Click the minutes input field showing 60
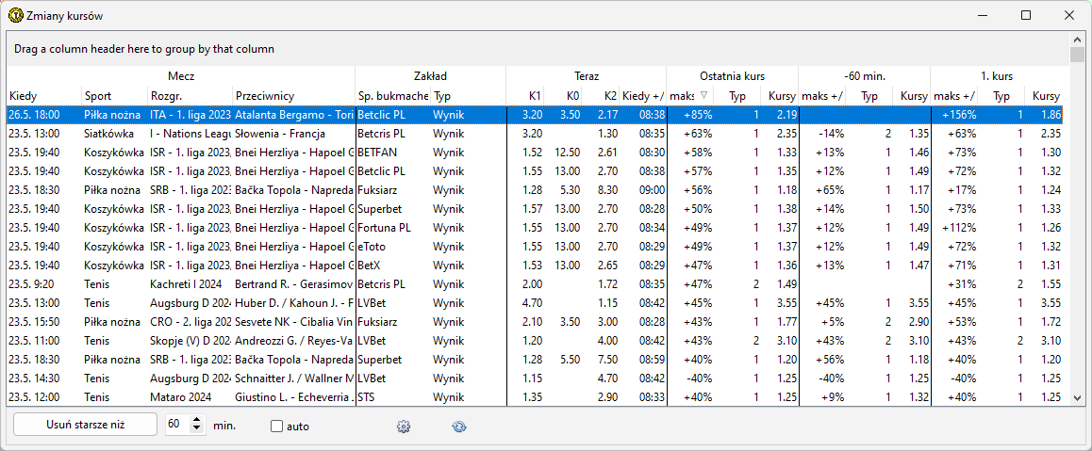 point(176,425)
